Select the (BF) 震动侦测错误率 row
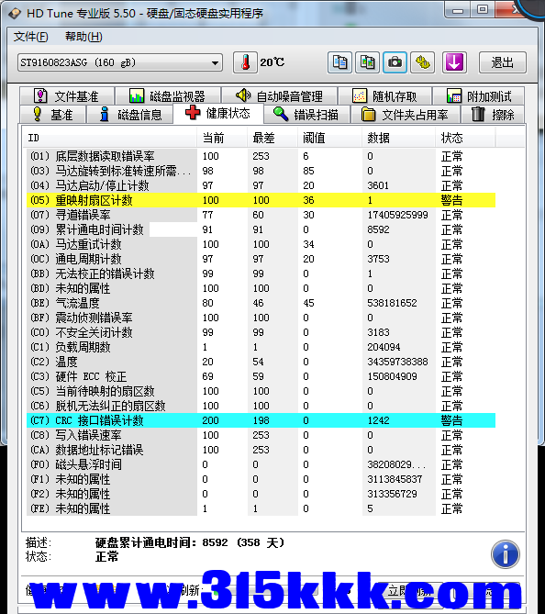 [x=261, y=318]
